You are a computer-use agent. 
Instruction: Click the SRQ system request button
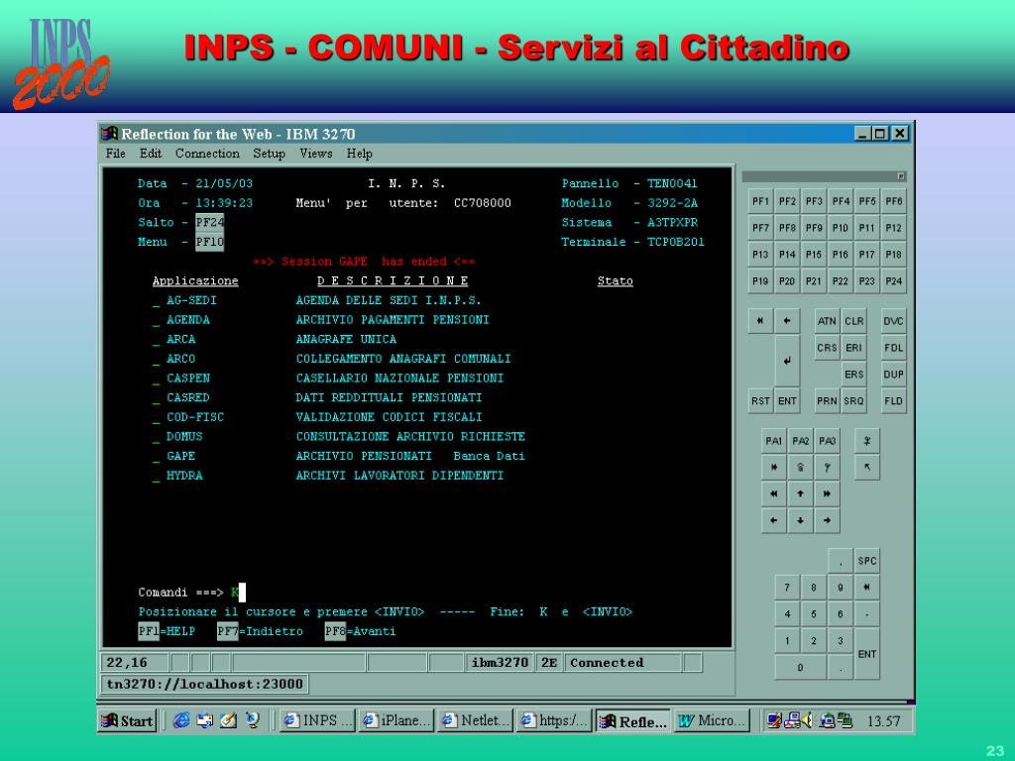[x=853, y=400]
